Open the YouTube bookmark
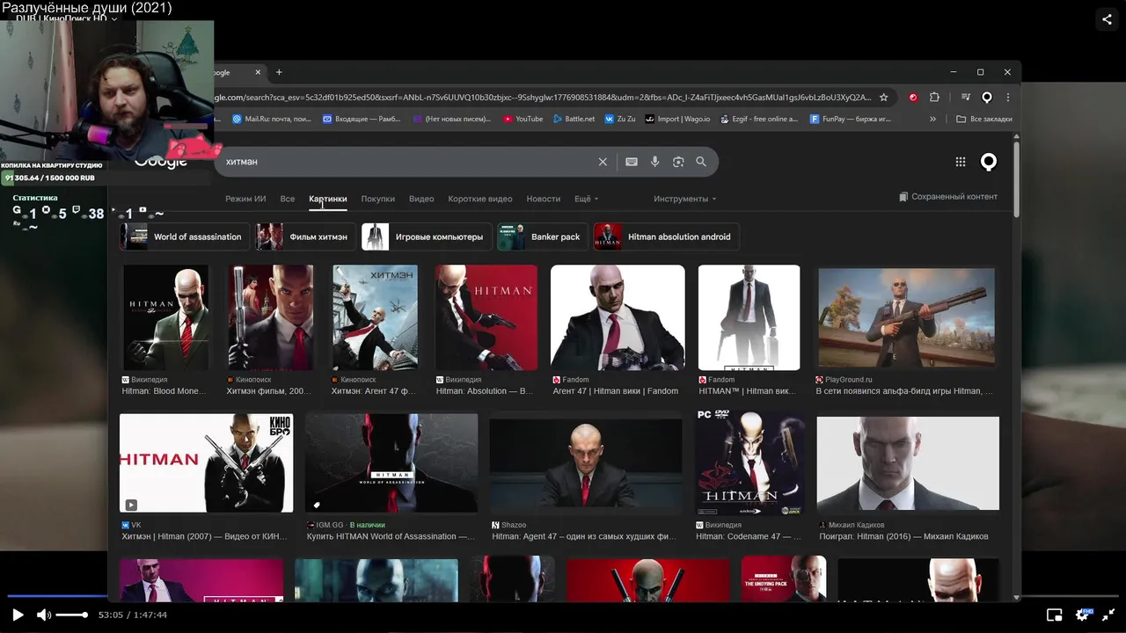This screenshot has width=1126, height=633. pos(523,119)
